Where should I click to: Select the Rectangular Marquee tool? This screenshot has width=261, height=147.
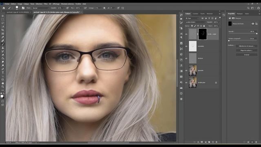[3, 20]
